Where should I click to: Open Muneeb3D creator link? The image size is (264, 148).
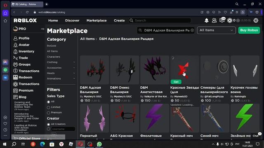pos(181,97)
